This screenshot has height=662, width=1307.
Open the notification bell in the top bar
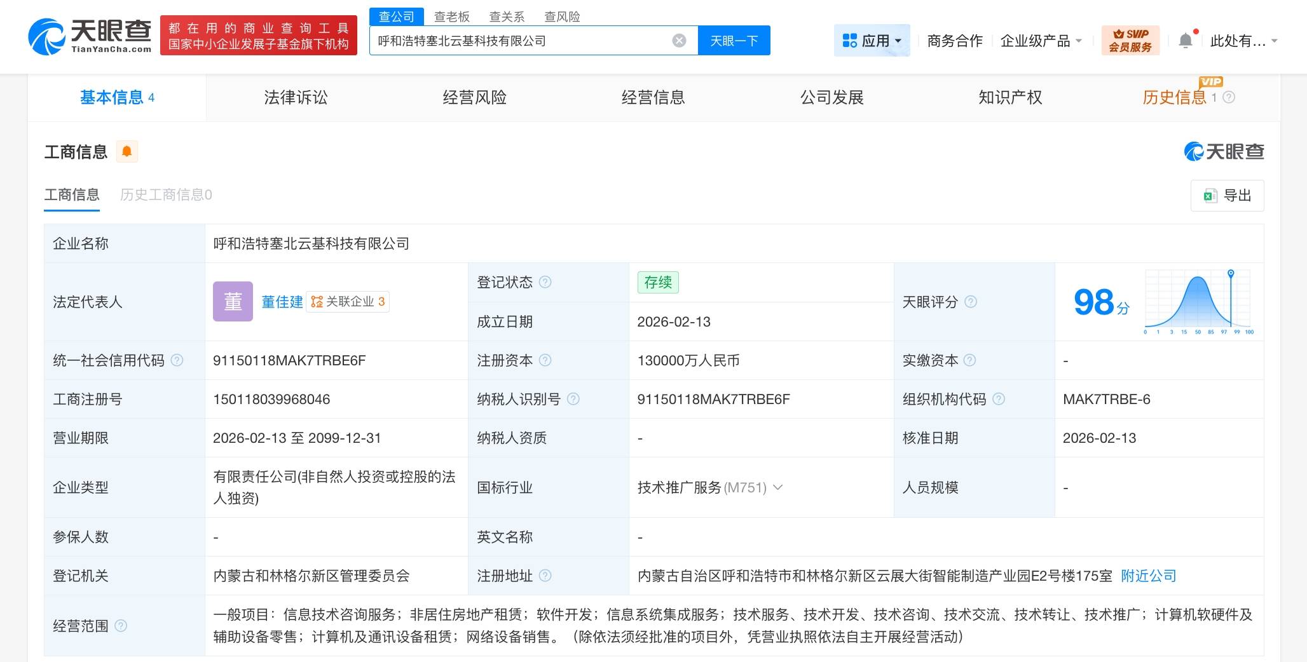click(x=1185, y=40)
